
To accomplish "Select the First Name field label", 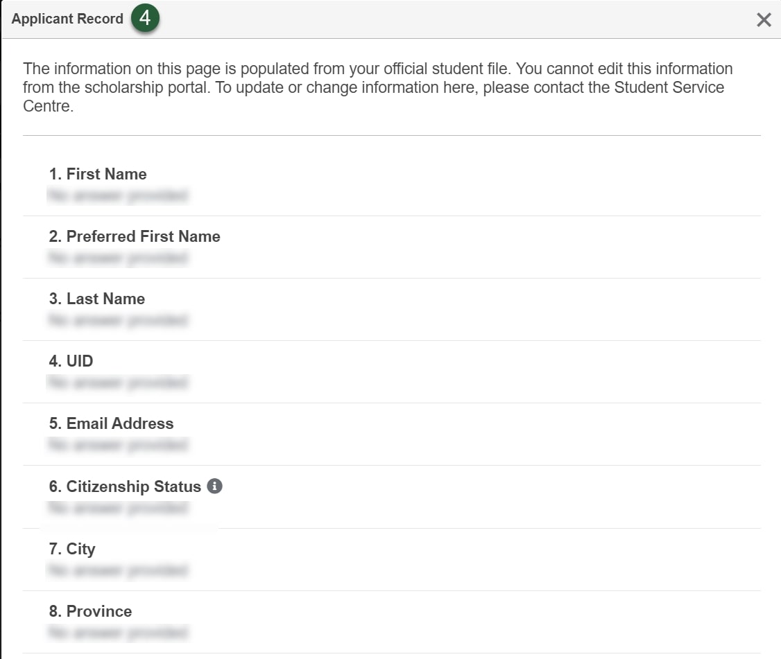I will point(97,174).
